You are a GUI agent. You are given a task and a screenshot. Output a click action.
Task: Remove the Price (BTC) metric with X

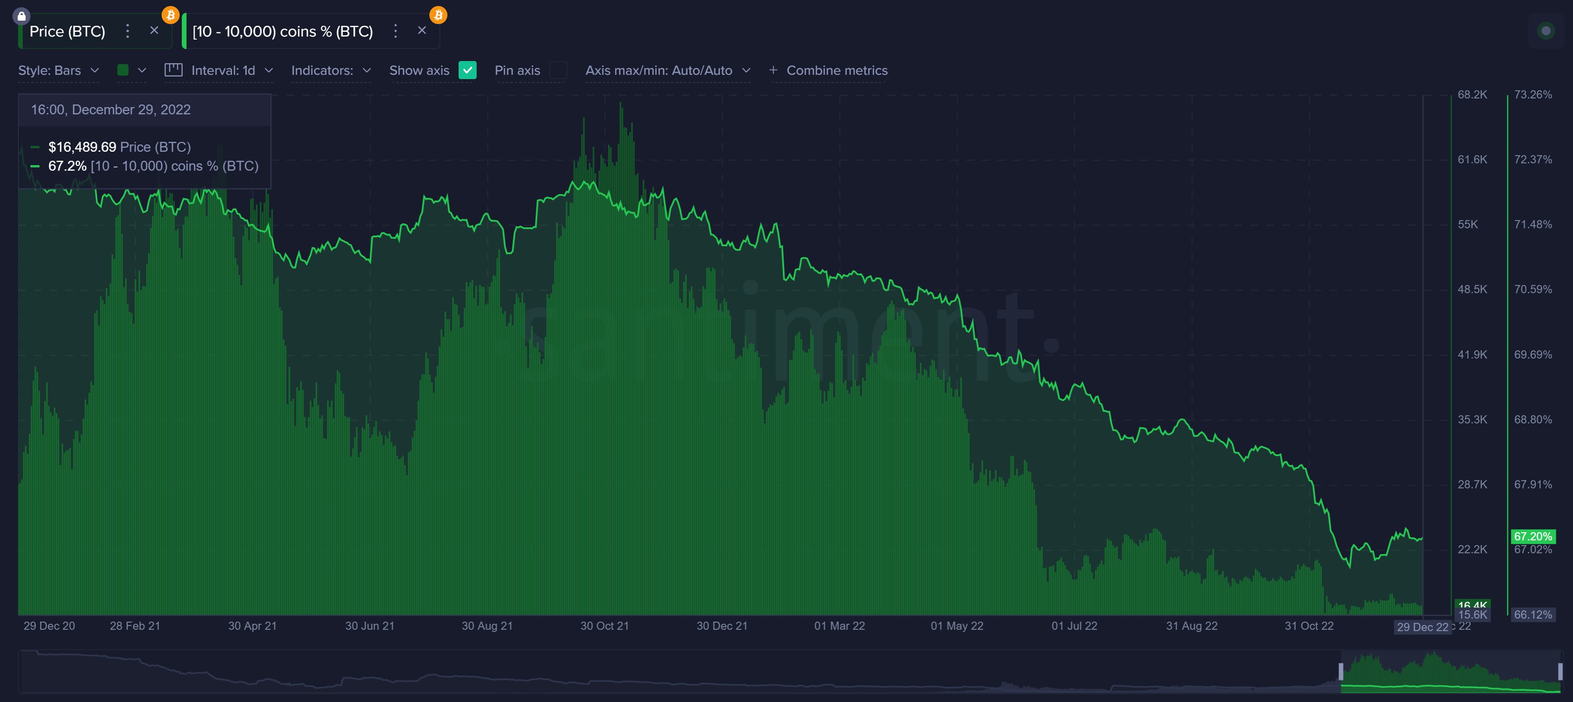click(x=154, y=31)
